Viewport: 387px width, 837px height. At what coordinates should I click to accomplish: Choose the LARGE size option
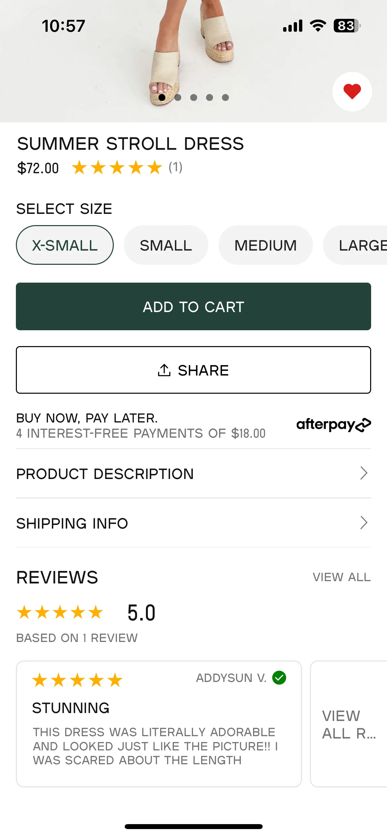(355, 245)
